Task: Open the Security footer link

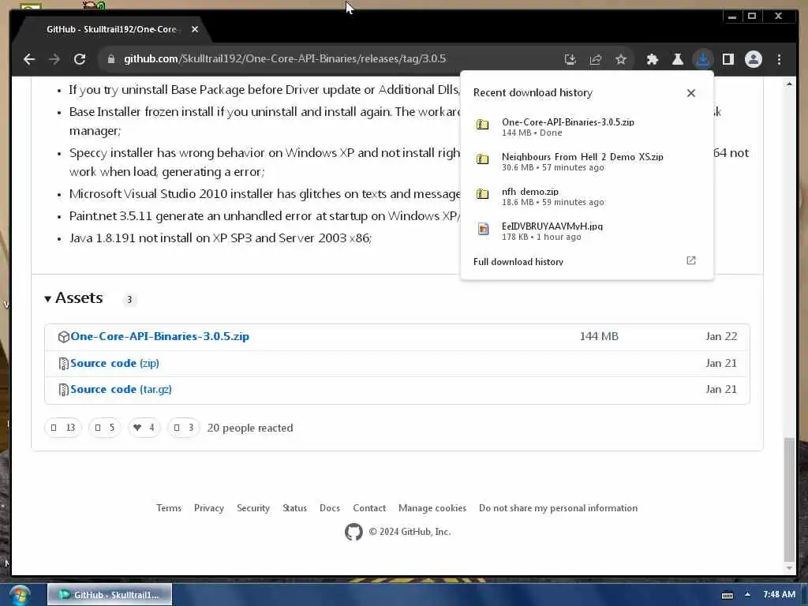Action: tap(253, 508)
